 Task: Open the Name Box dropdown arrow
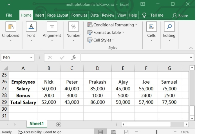(x=31, y=58)
